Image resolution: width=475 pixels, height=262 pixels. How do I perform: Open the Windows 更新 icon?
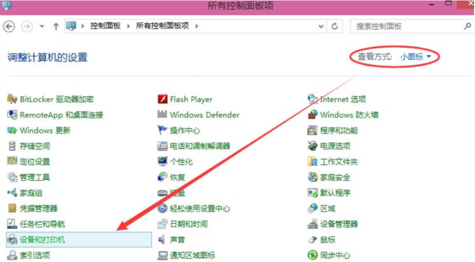[12, 131]
